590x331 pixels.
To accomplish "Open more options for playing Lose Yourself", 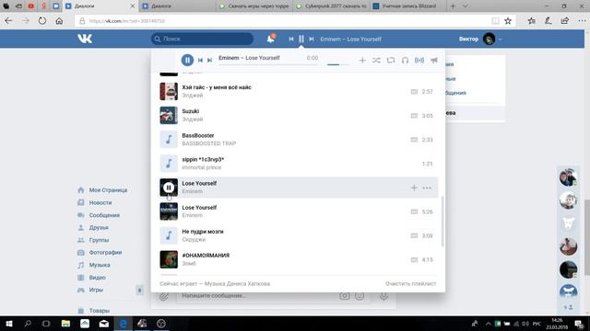I will click(427, 188).
